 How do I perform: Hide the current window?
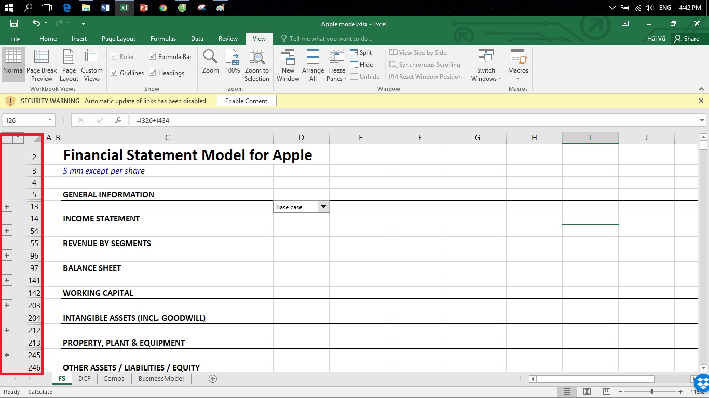(x=361, y=65)
